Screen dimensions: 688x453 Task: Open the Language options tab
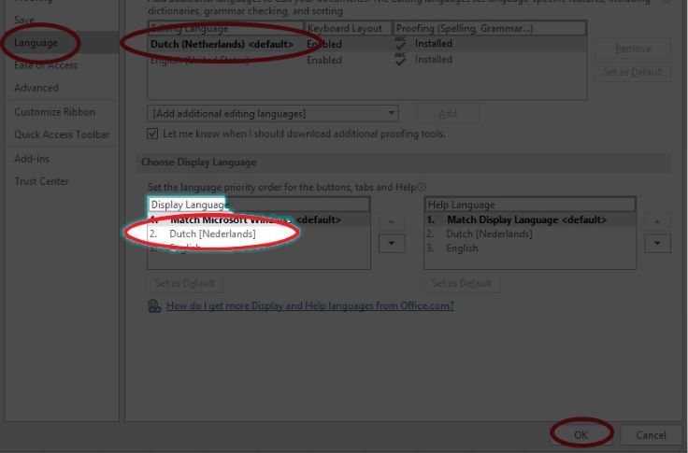click(x=36, y=43)
